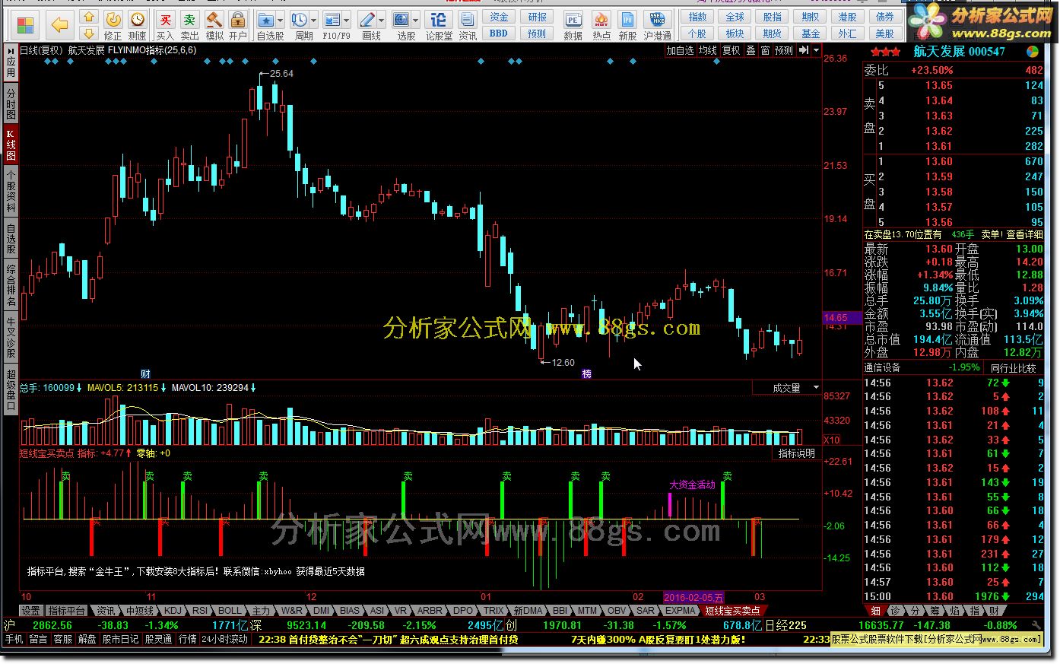Viewport: 1060px width, 664px height.
Task: Select the KDJ indicator tab
Action: 173,611
